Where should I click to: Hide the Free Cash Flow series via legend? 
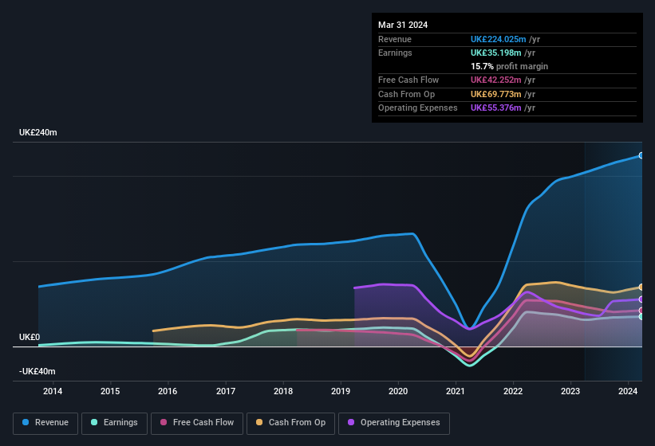point(197,423)
